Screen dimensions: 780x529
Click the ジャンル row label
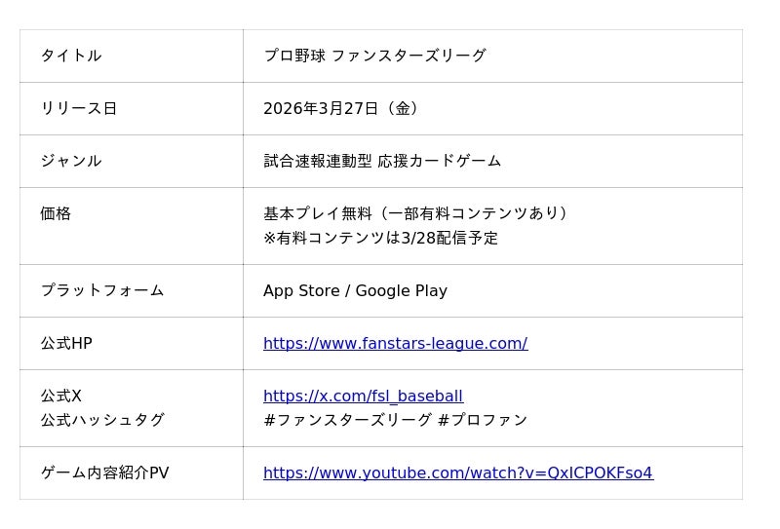point(70,161)
